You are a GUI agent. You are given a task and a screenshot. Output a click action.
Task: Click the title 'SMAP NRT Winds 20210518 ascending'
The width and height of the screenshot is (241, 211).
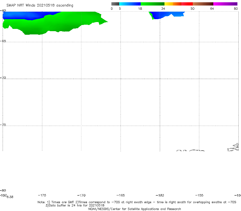pyautogui.click(x=40, y=5)
